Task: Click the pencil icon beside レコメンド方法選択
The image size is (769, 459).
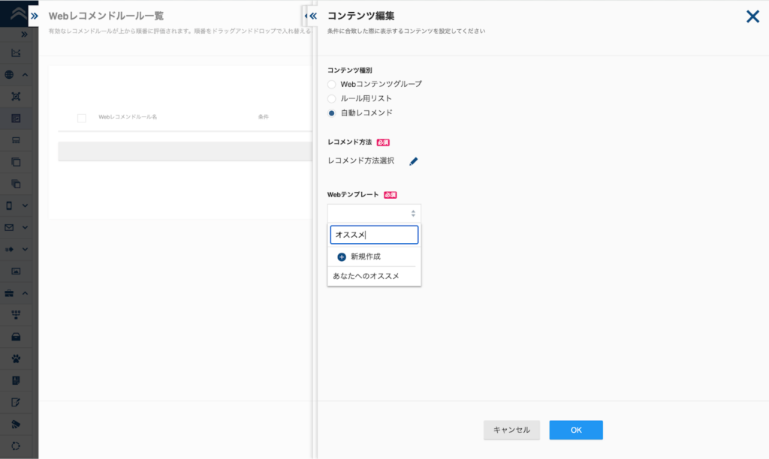Action: click(413, 161)
